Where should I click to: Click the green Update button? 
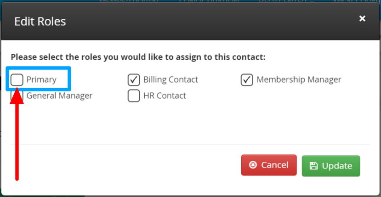click(x=331, y=166)
